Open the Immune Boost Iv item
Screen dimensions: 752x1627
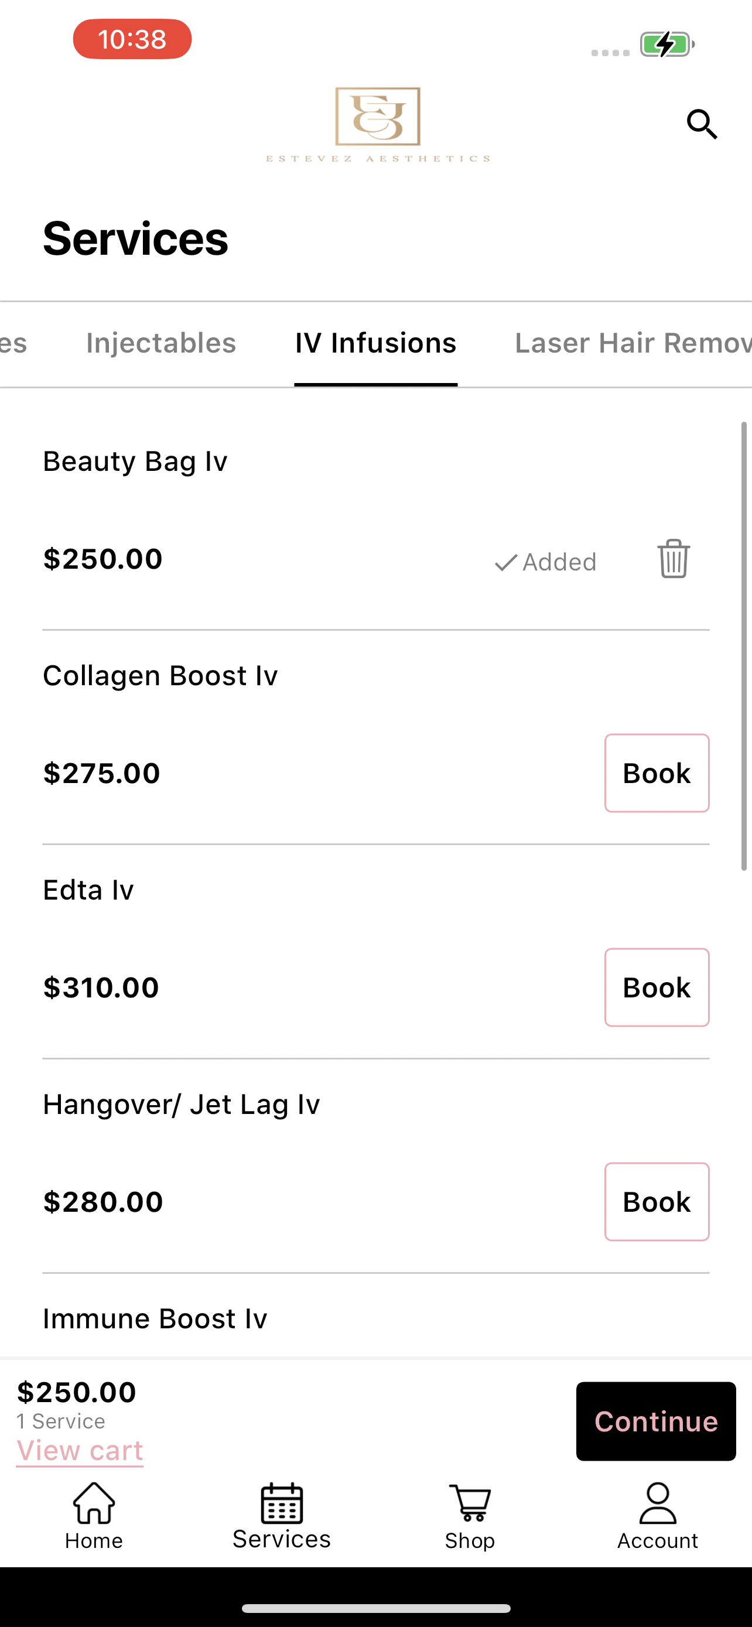tap(155, 1318)
